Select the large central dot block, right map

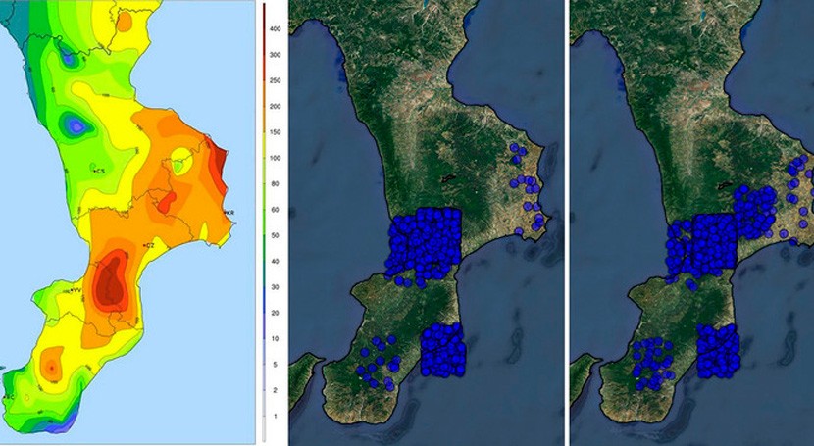pos(708,242)
